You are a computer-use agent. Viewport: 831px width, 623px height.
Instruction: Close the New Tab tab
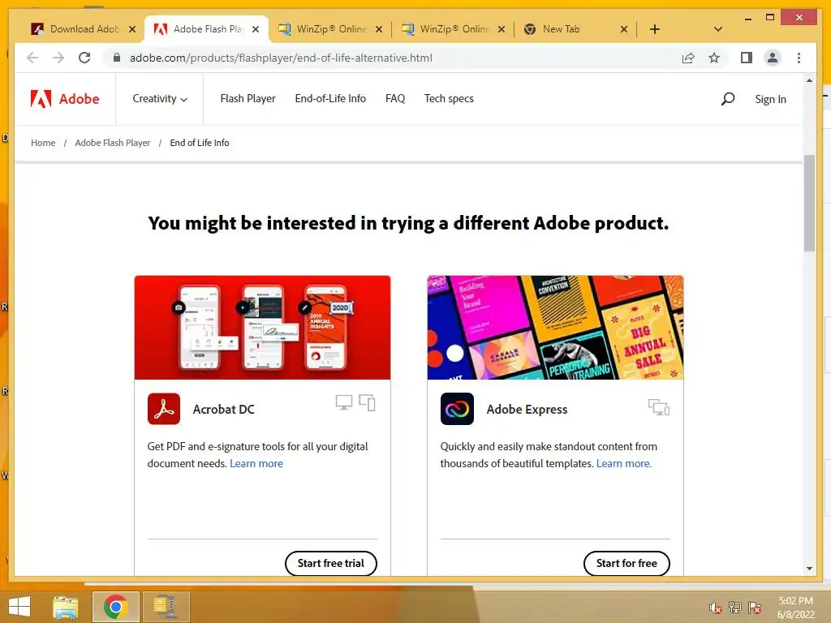pyautogui.click(x=624, y=29)
